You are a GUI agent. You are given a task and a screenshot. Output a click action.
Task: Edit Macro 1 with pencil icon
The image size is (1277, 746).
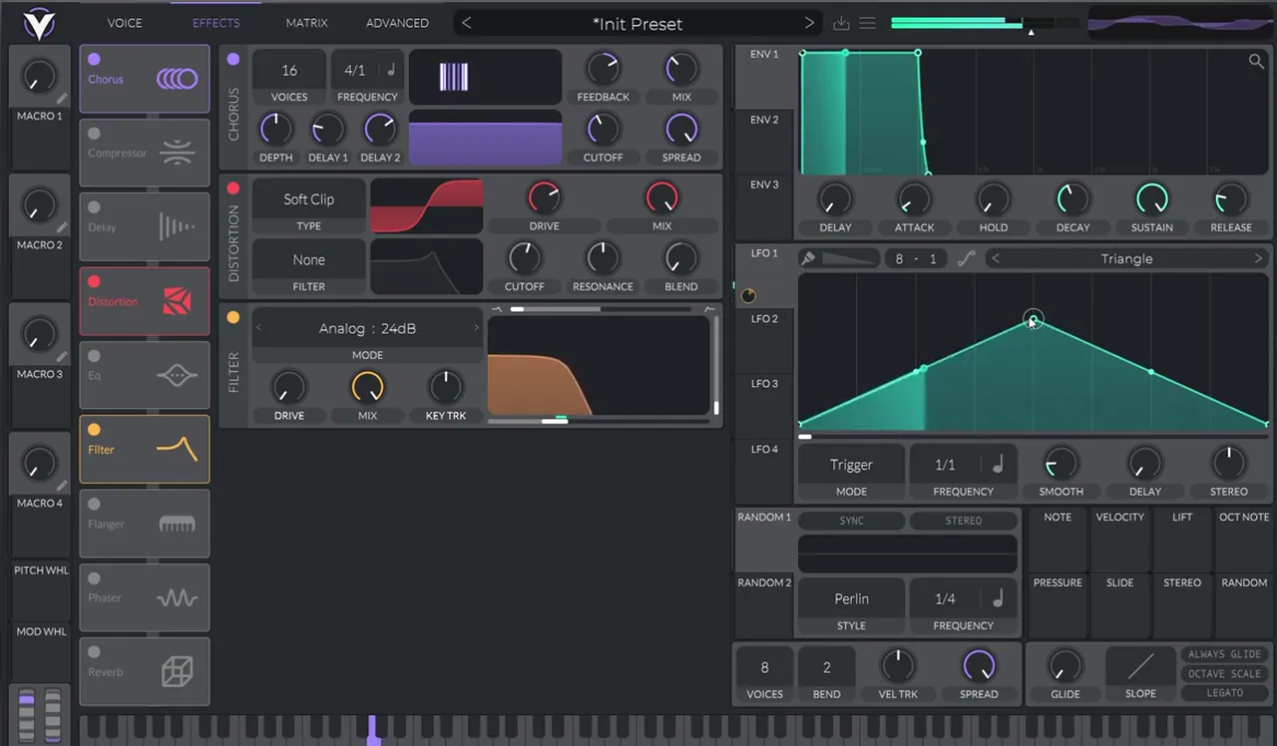[63, 99]
